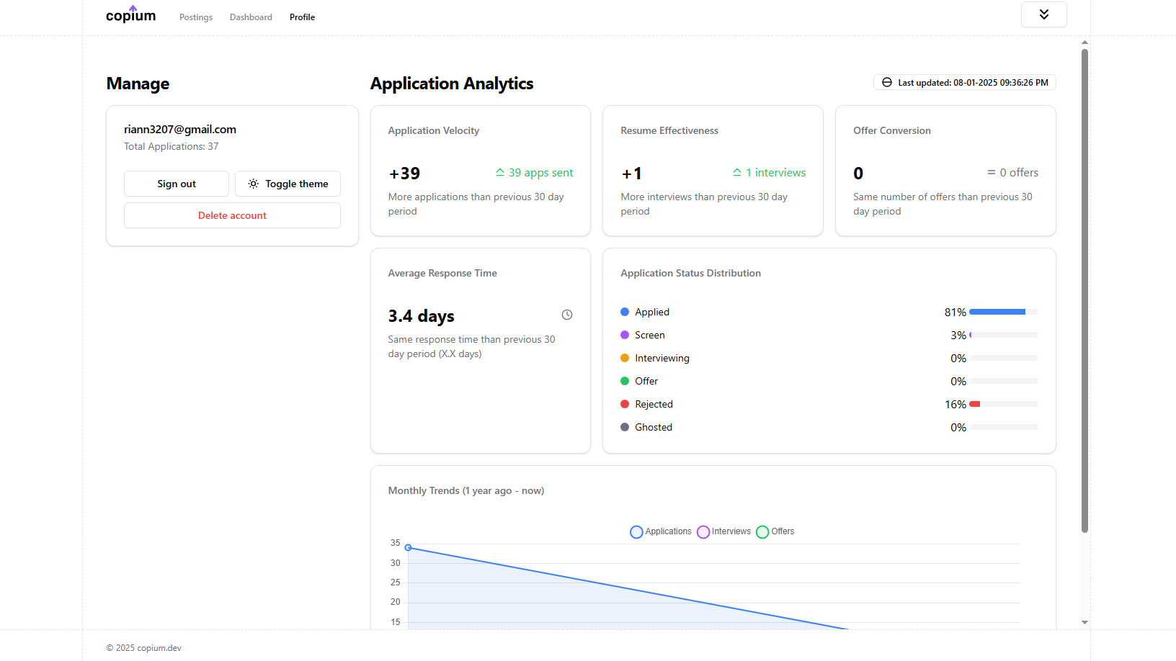Screen dimensions: 1176x661
Task: Click the copium logo
Action: click(130, 15)
